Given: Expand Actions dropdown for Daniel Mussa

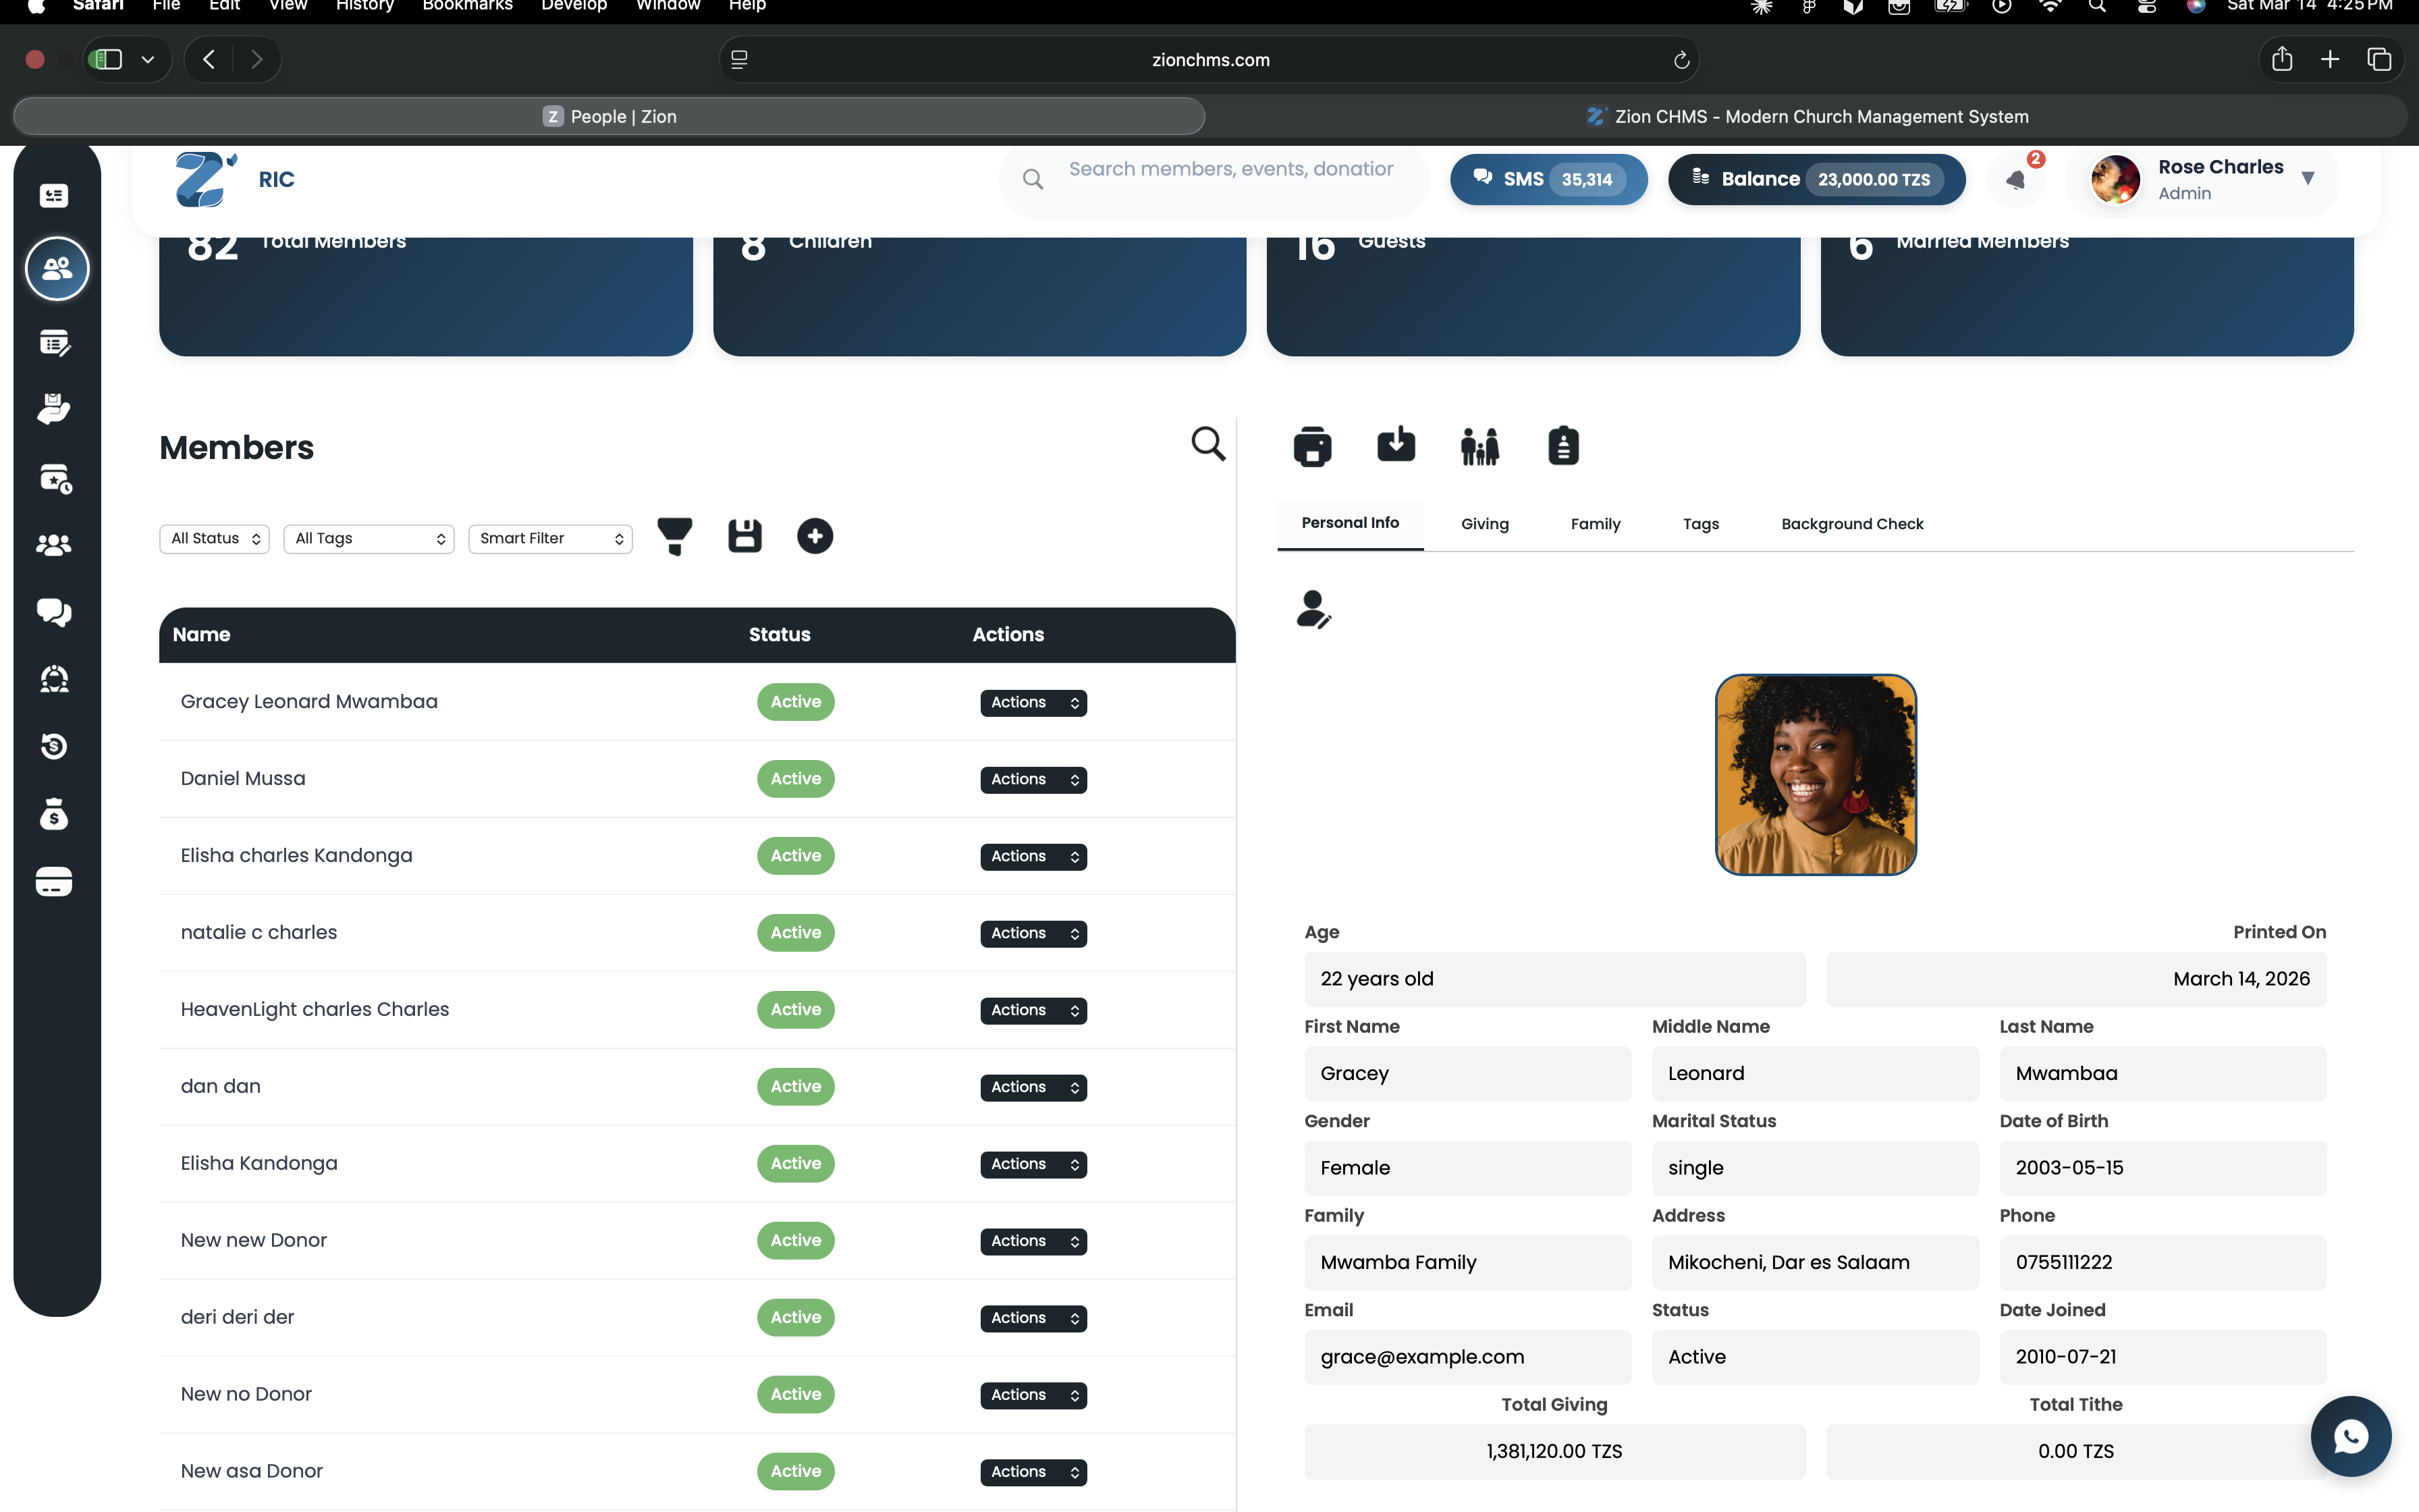Looking at the screenshot, I should coord(1031,779).
